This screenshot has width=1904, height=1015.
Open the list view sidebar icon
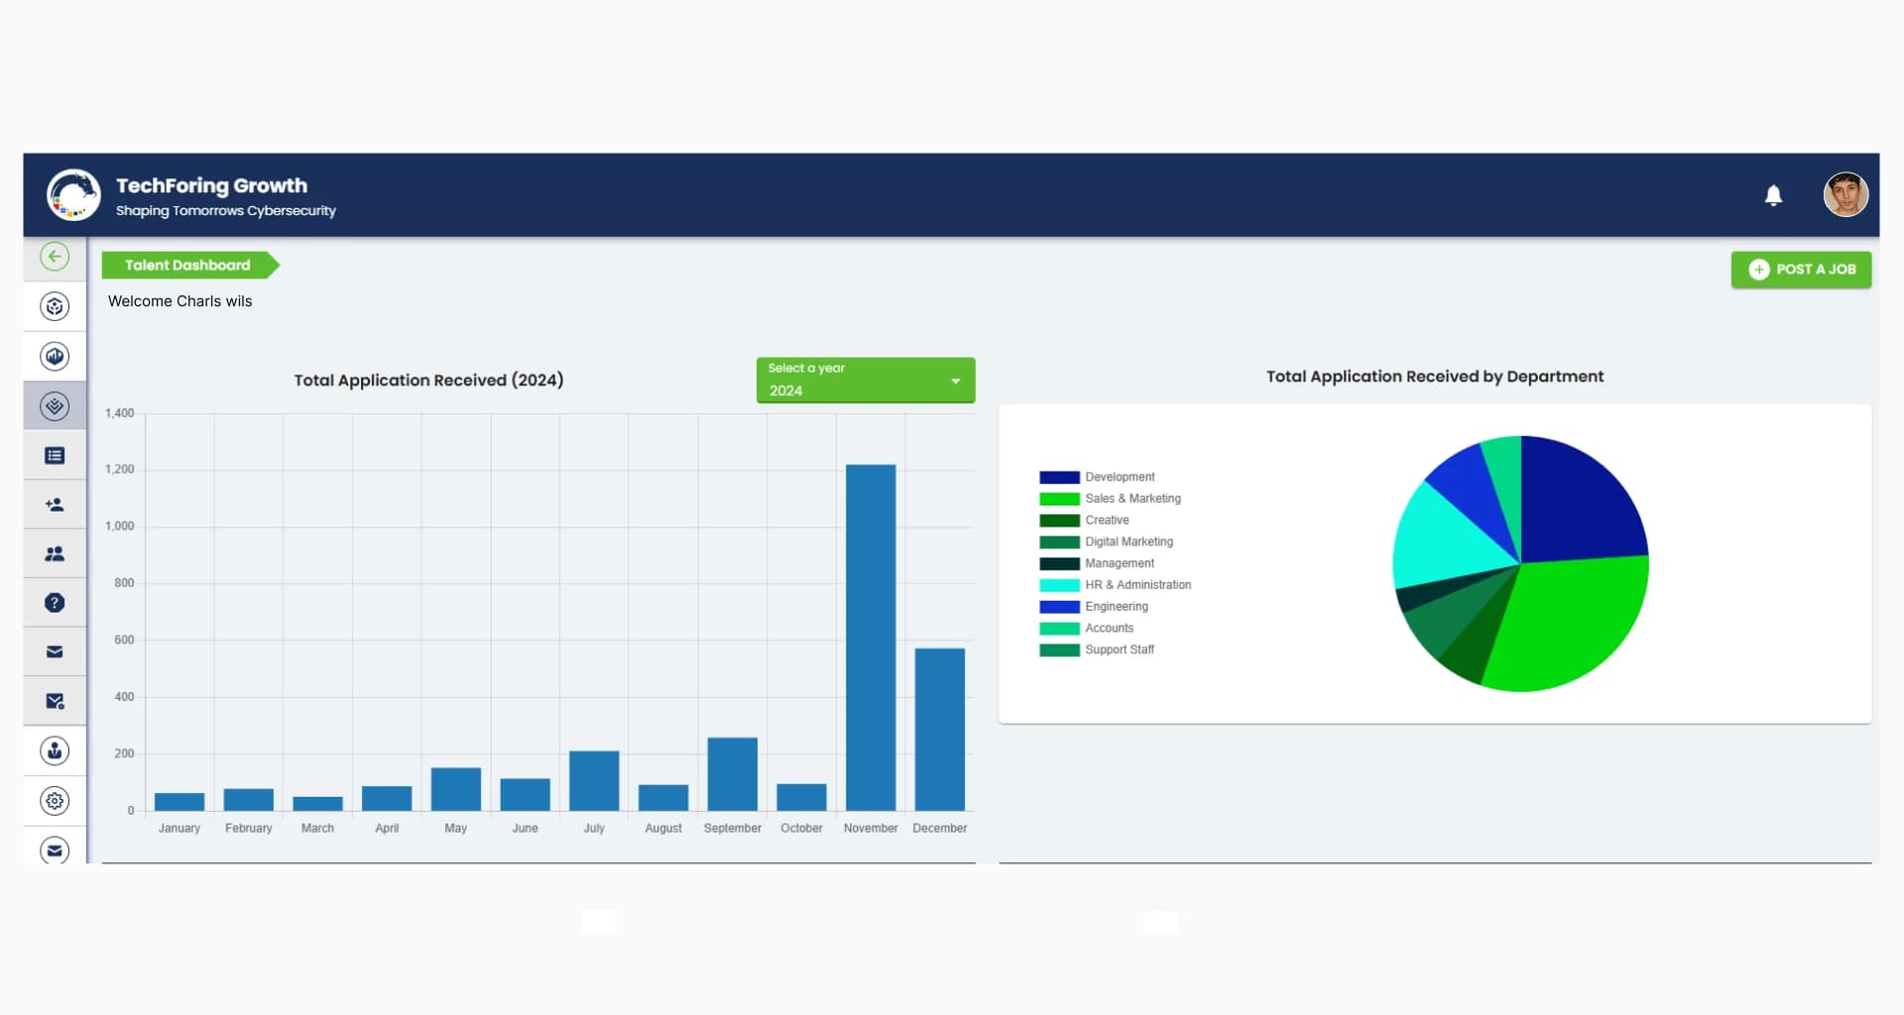coord(55,455)
